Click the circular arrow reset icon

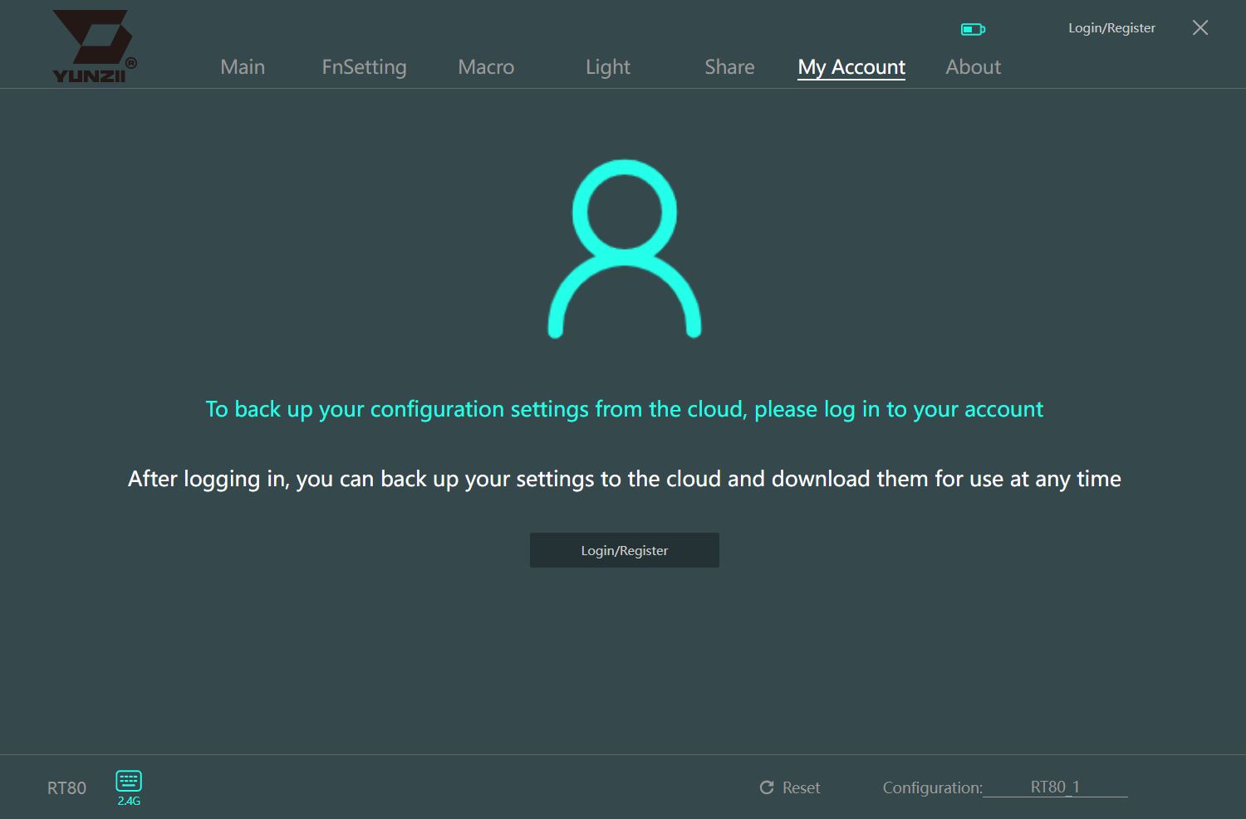[x=767, y=787]
